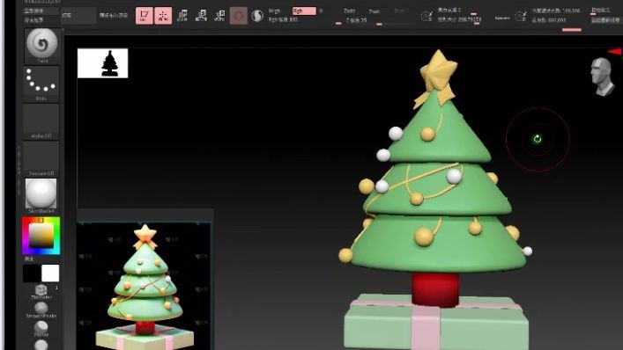Toggle the M material channel button
This screenshot has width=623, height=350.
(x=321, y=11)
